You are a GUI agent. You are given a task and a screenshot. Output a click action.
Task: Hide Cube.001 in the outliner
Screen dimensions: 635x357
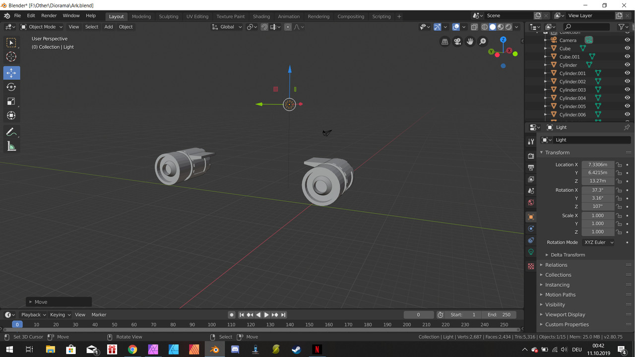click(627, 57)
